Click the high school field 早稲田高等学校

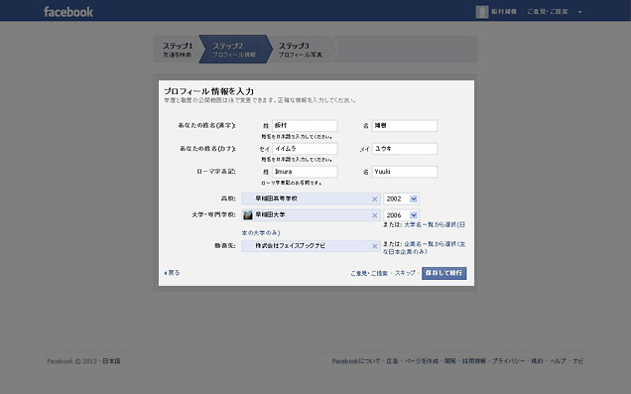coord(311,198)
